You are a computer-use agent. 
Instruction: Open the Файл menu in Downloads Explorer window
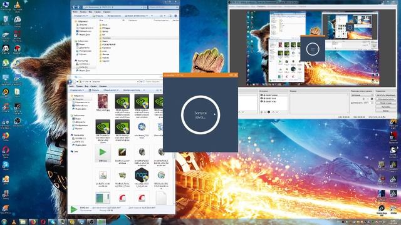point(72,86)
